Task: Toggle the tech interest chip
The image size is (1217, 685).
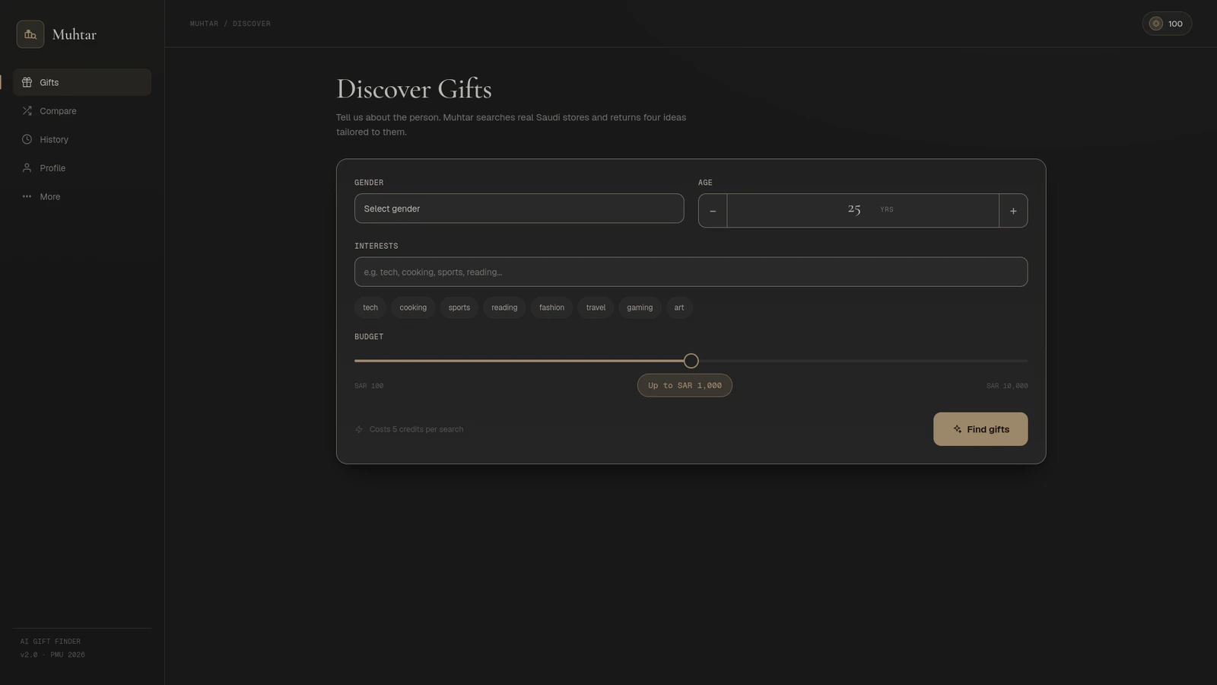Action: (x=370, y=307)
